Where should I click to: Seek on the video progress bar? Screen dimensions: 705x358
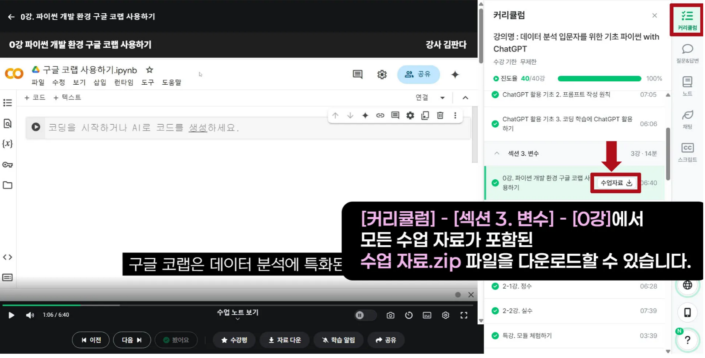(238, 305)
